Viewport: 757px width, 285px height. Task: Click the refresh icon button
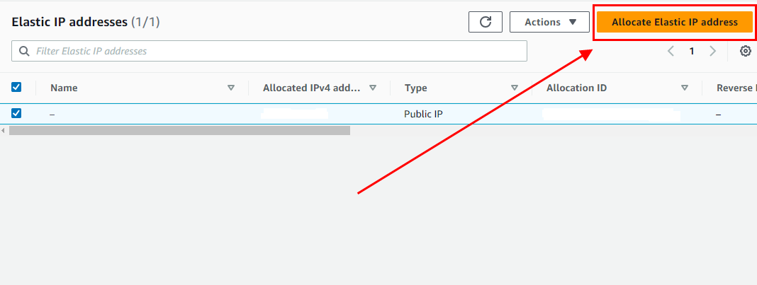tap(486, 22)
